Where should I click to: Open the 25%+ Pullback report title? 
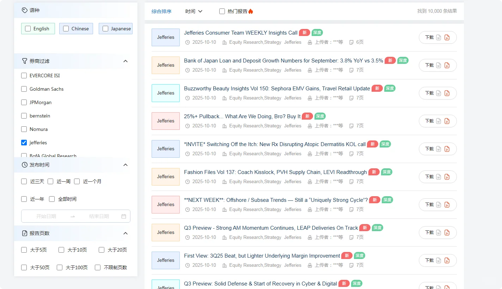[242, 116]
